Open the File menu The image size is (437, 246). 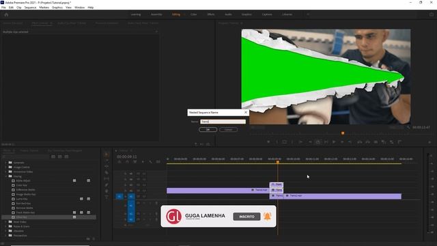tap(3, 8)
